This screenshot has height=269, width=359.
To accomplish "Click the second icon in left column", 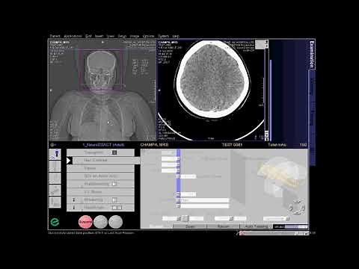I will [55, 166].
